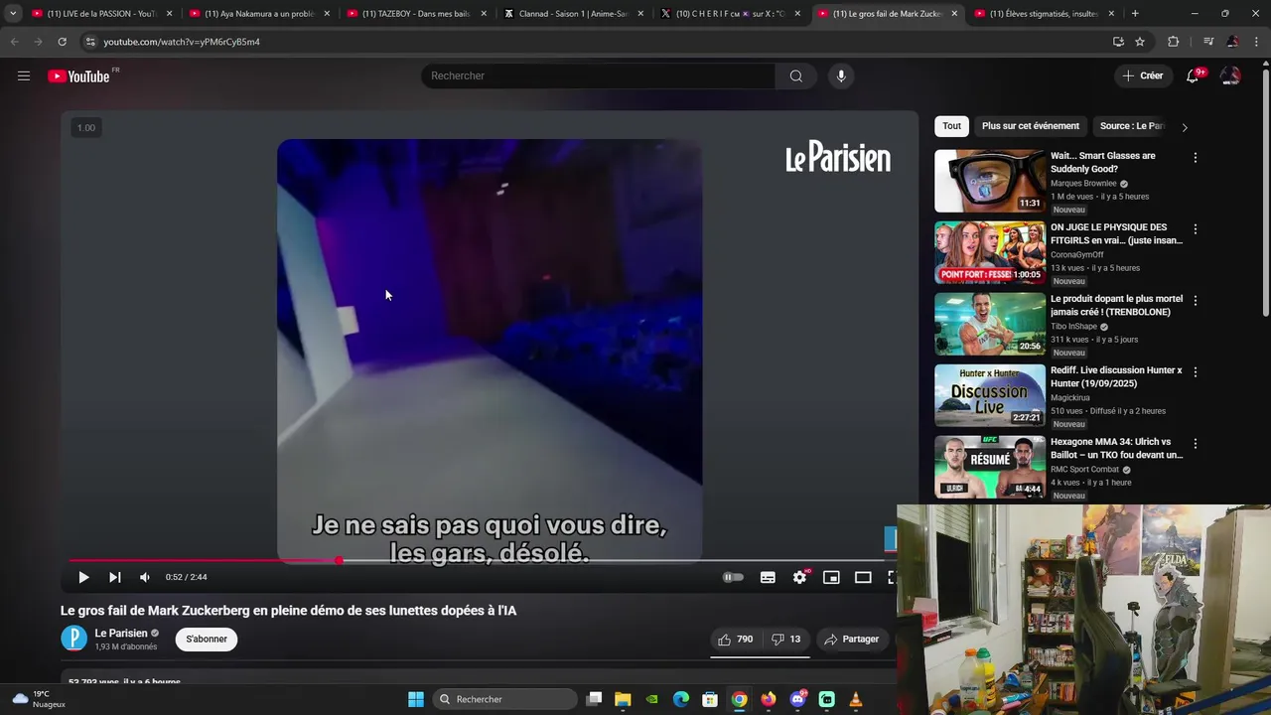Go back one page in Chrome
The image size is (1271, 715).
pos(14,42)
